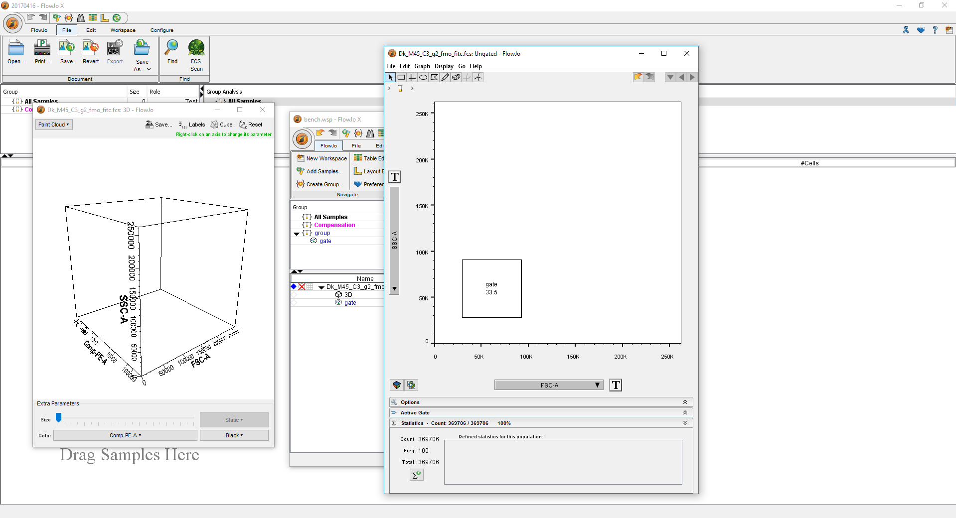The width and height of the screenshot is (956, 518).
Task: Click the Size slider handle
Action: coord(58,417)
